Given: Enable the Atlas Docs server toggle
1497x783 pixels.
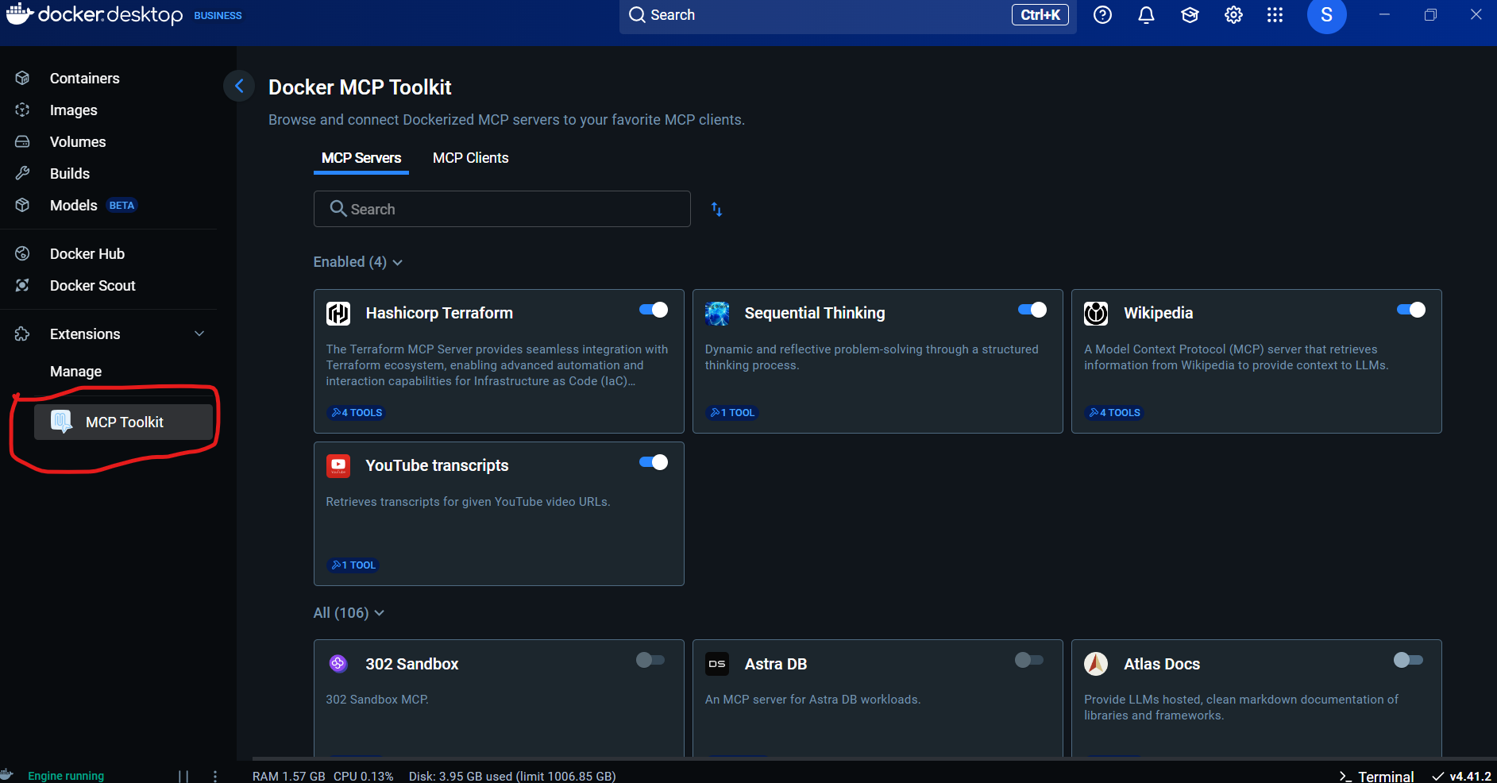Looking at the screenshot, I should pyautogui.click(x=1408, y=660).
